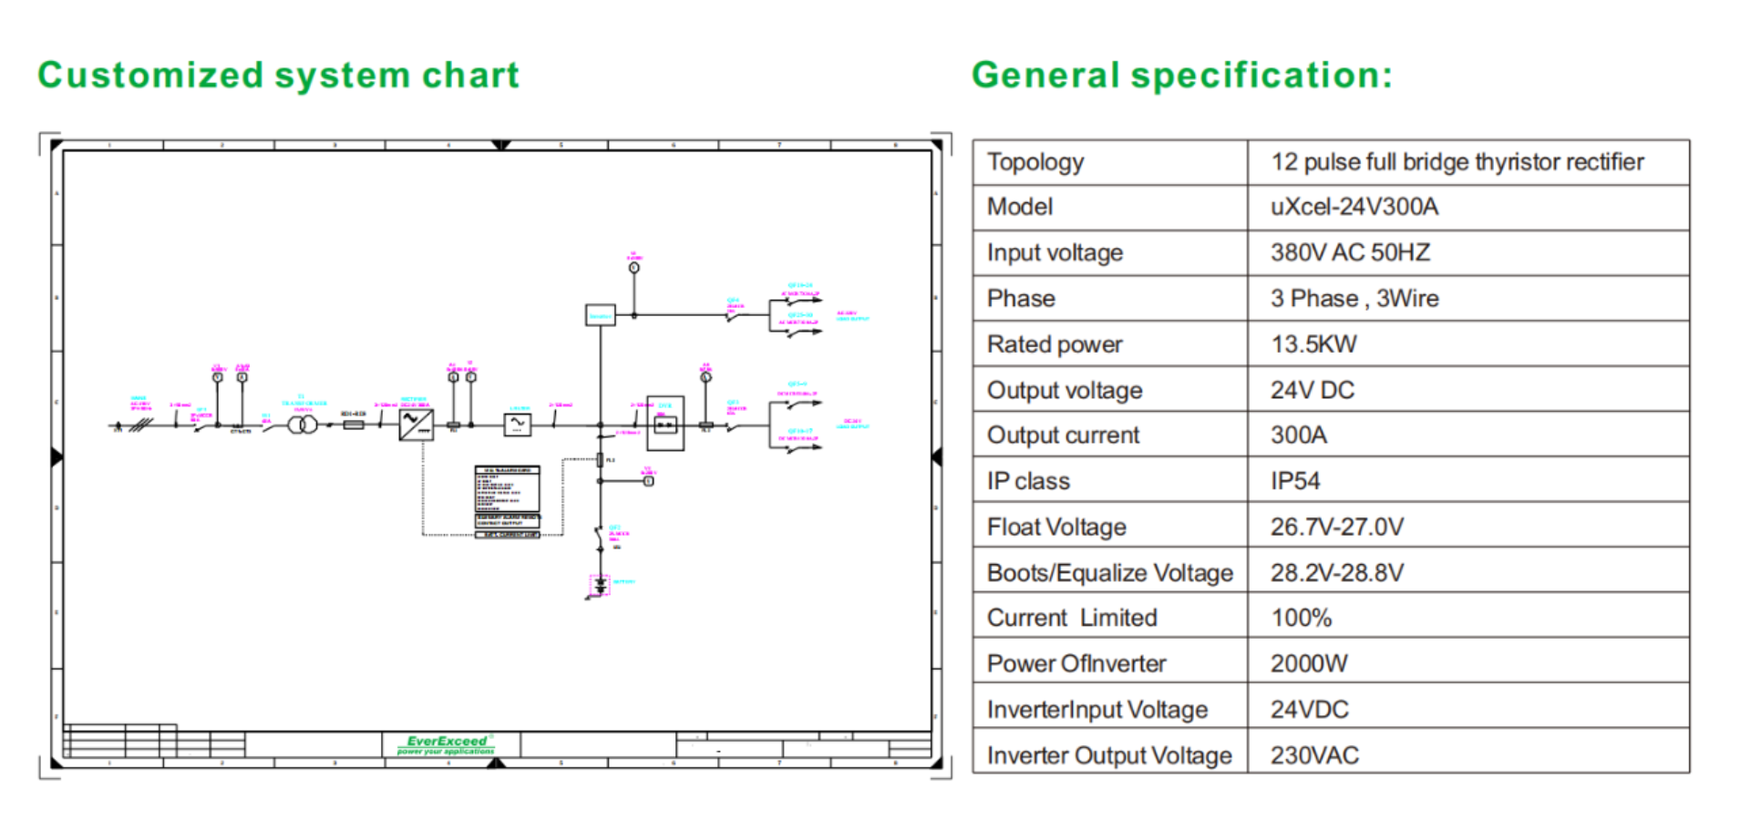Viewport: 1750px width, 820px height.
Task: Select the 380V AC 50HZ input voltage cell
Action: [x=1350, y=253]
